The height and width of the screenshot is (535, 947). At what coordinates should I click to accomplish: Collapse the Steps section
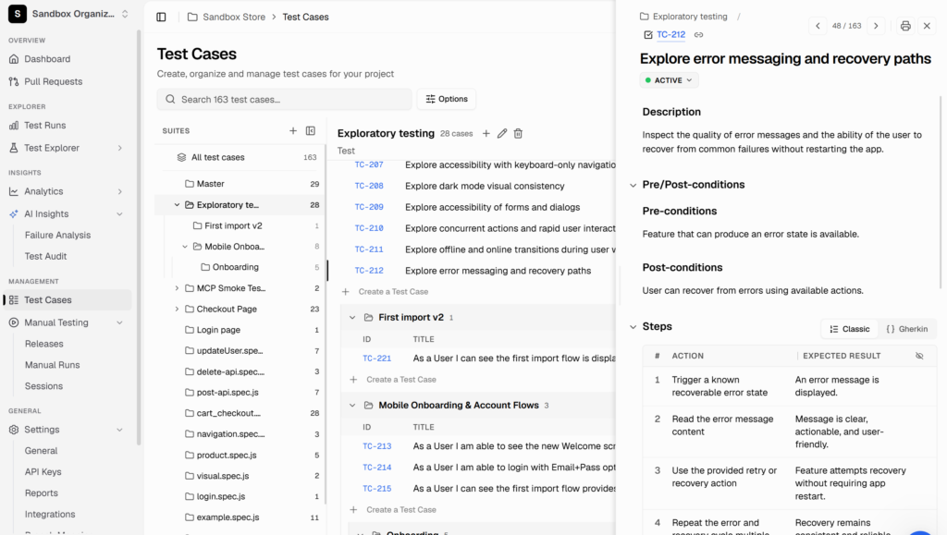point(633,327)
